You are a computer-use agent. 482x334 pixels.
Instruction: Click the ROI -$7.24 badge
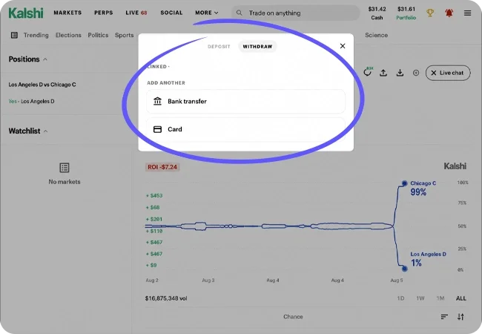(162, 167)
